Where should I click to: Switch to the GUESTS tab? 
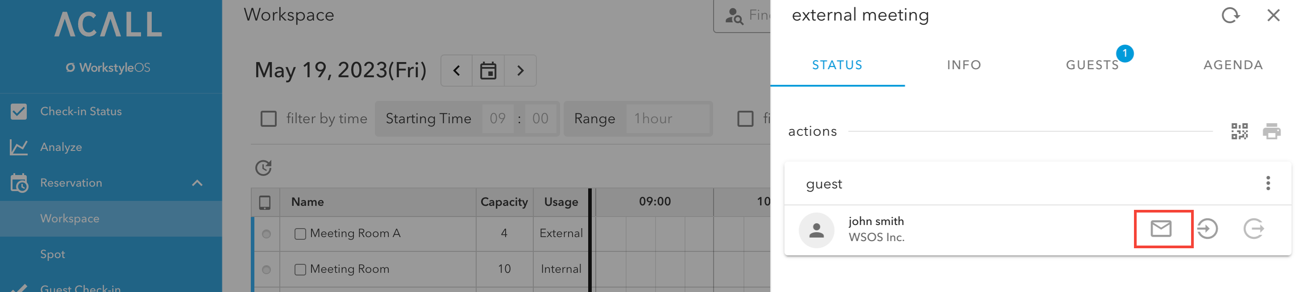pos(1092,65)
